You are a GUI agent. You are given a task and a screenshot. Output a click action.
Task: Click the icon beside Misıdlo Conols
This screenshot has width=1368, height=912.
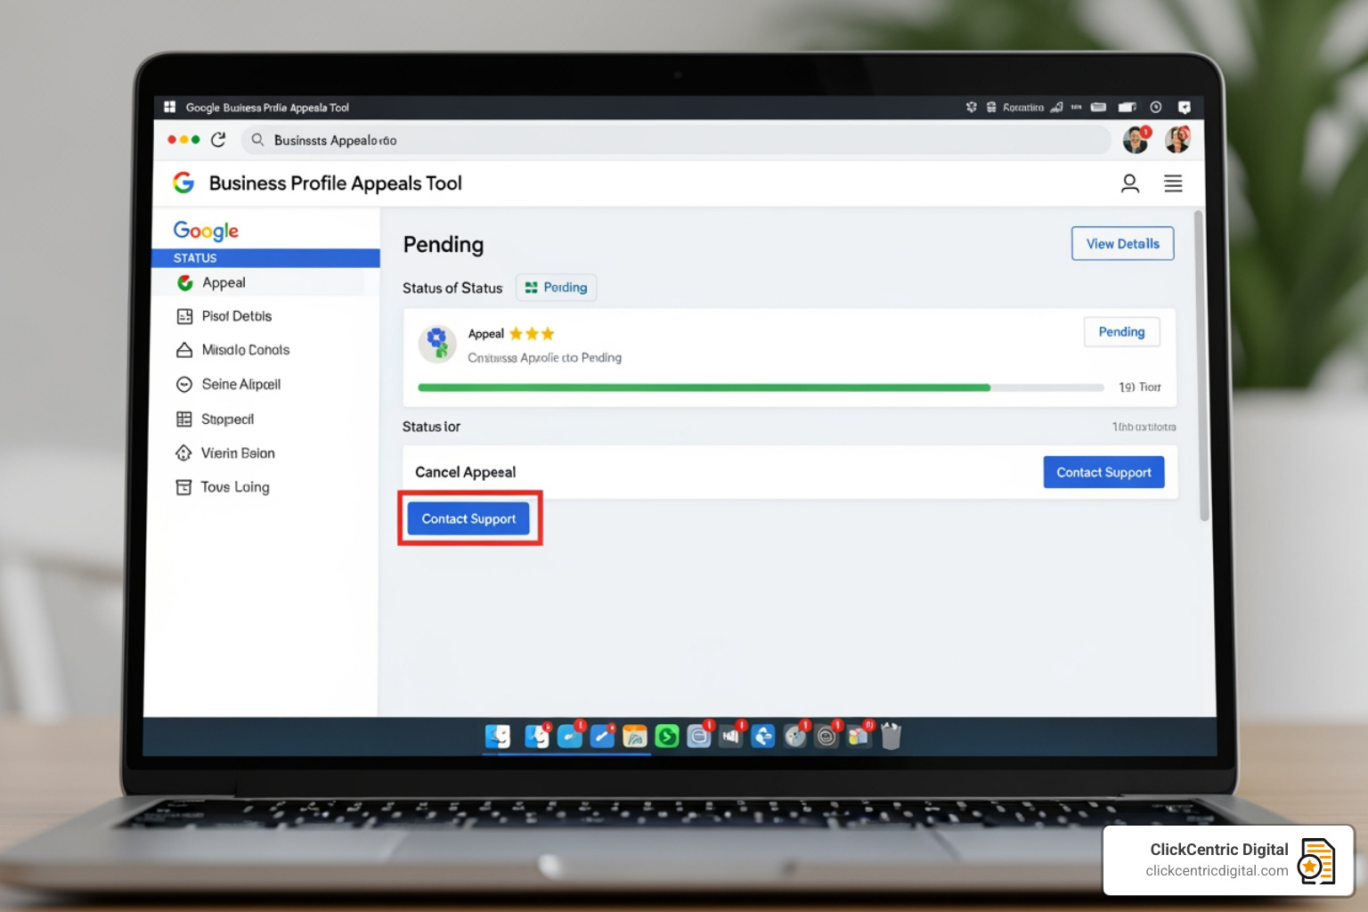[x=184, y=350]
